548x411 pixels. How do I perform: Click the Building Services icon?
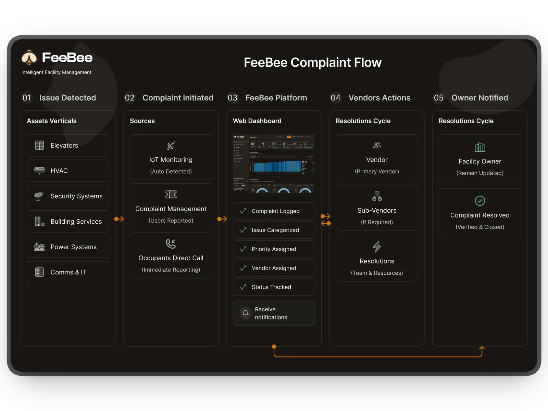click(39, 221)
